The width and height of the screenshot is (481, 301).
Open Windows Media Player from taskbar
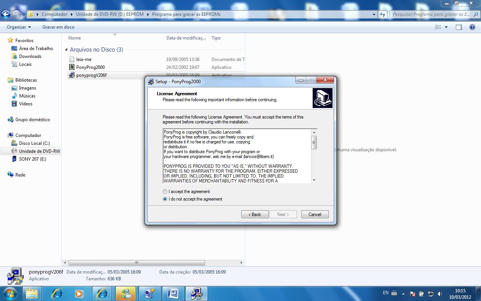(79, 293)
